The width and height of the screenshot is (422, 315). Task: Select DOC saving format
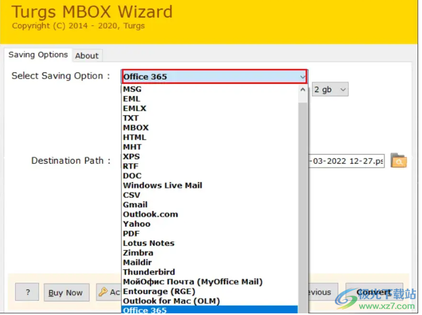coord(210,176)
